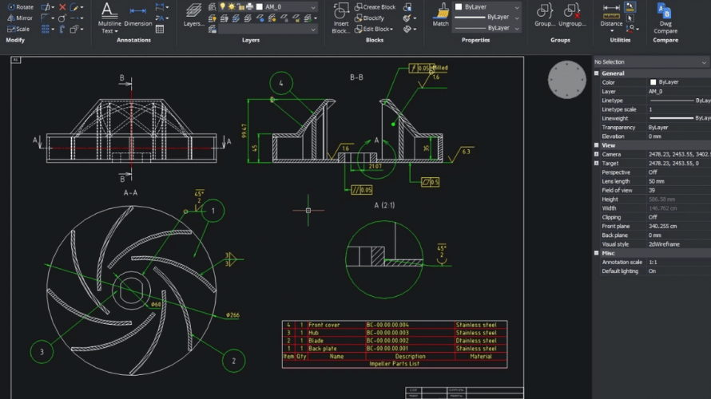Activate the Mirror tool
711x399 pixels.
20,18
